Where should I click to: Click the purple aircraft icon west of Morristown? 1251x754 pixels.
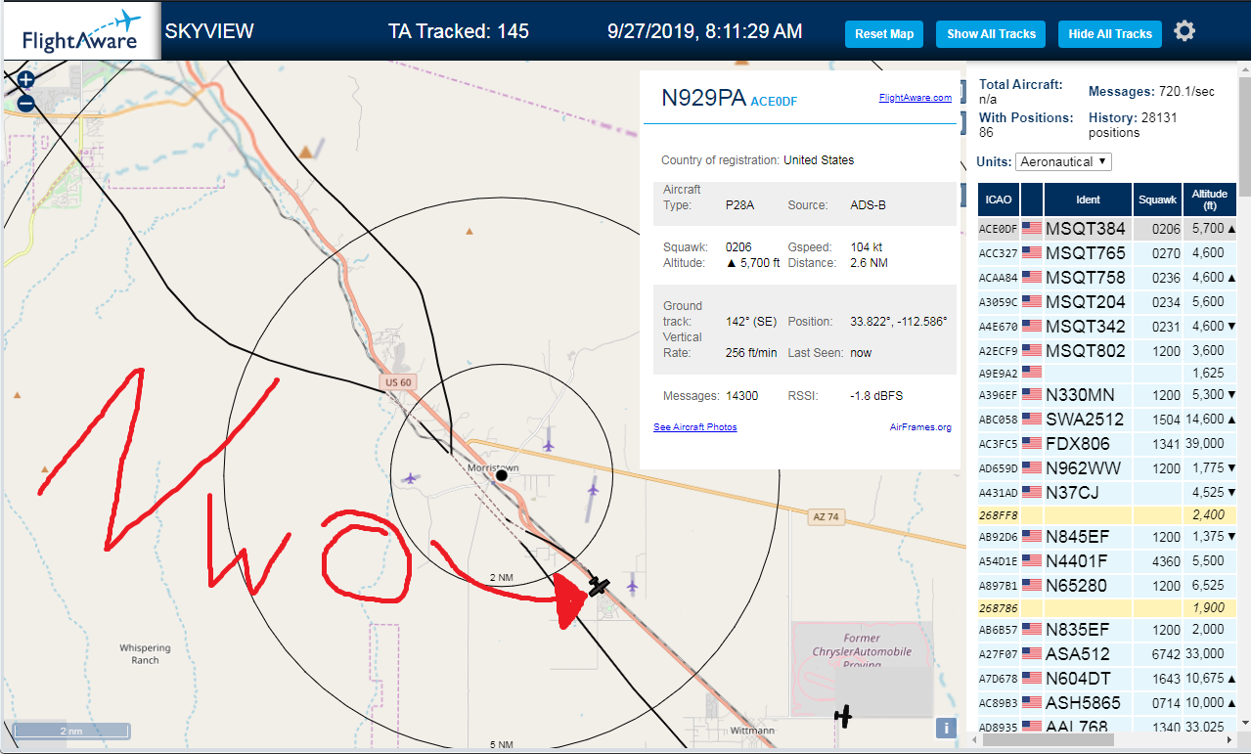(x=411, y=478)
